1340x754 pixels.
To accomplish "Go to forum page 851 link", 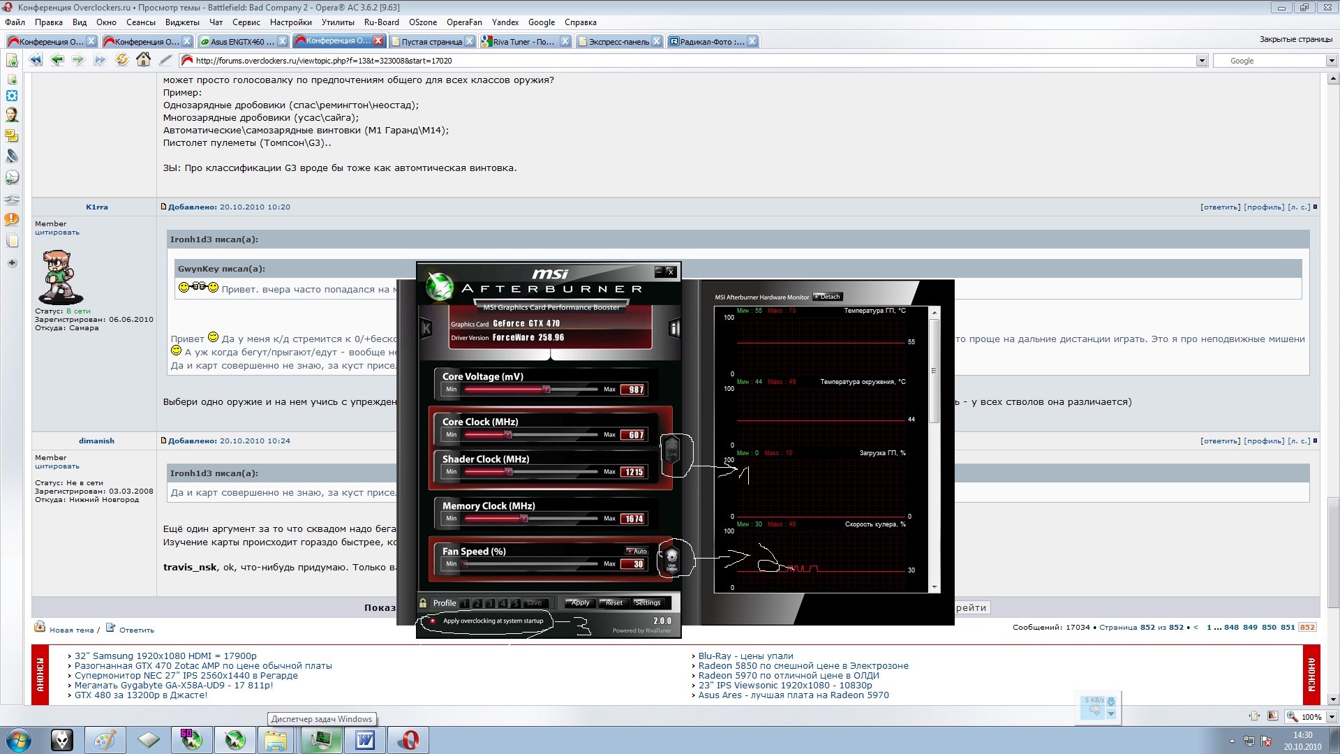I will (x=1288, y=627).
